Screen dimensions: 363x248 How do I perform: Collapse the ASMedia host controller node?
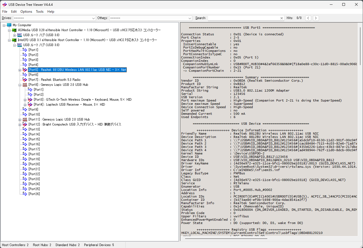pos(9,30)
